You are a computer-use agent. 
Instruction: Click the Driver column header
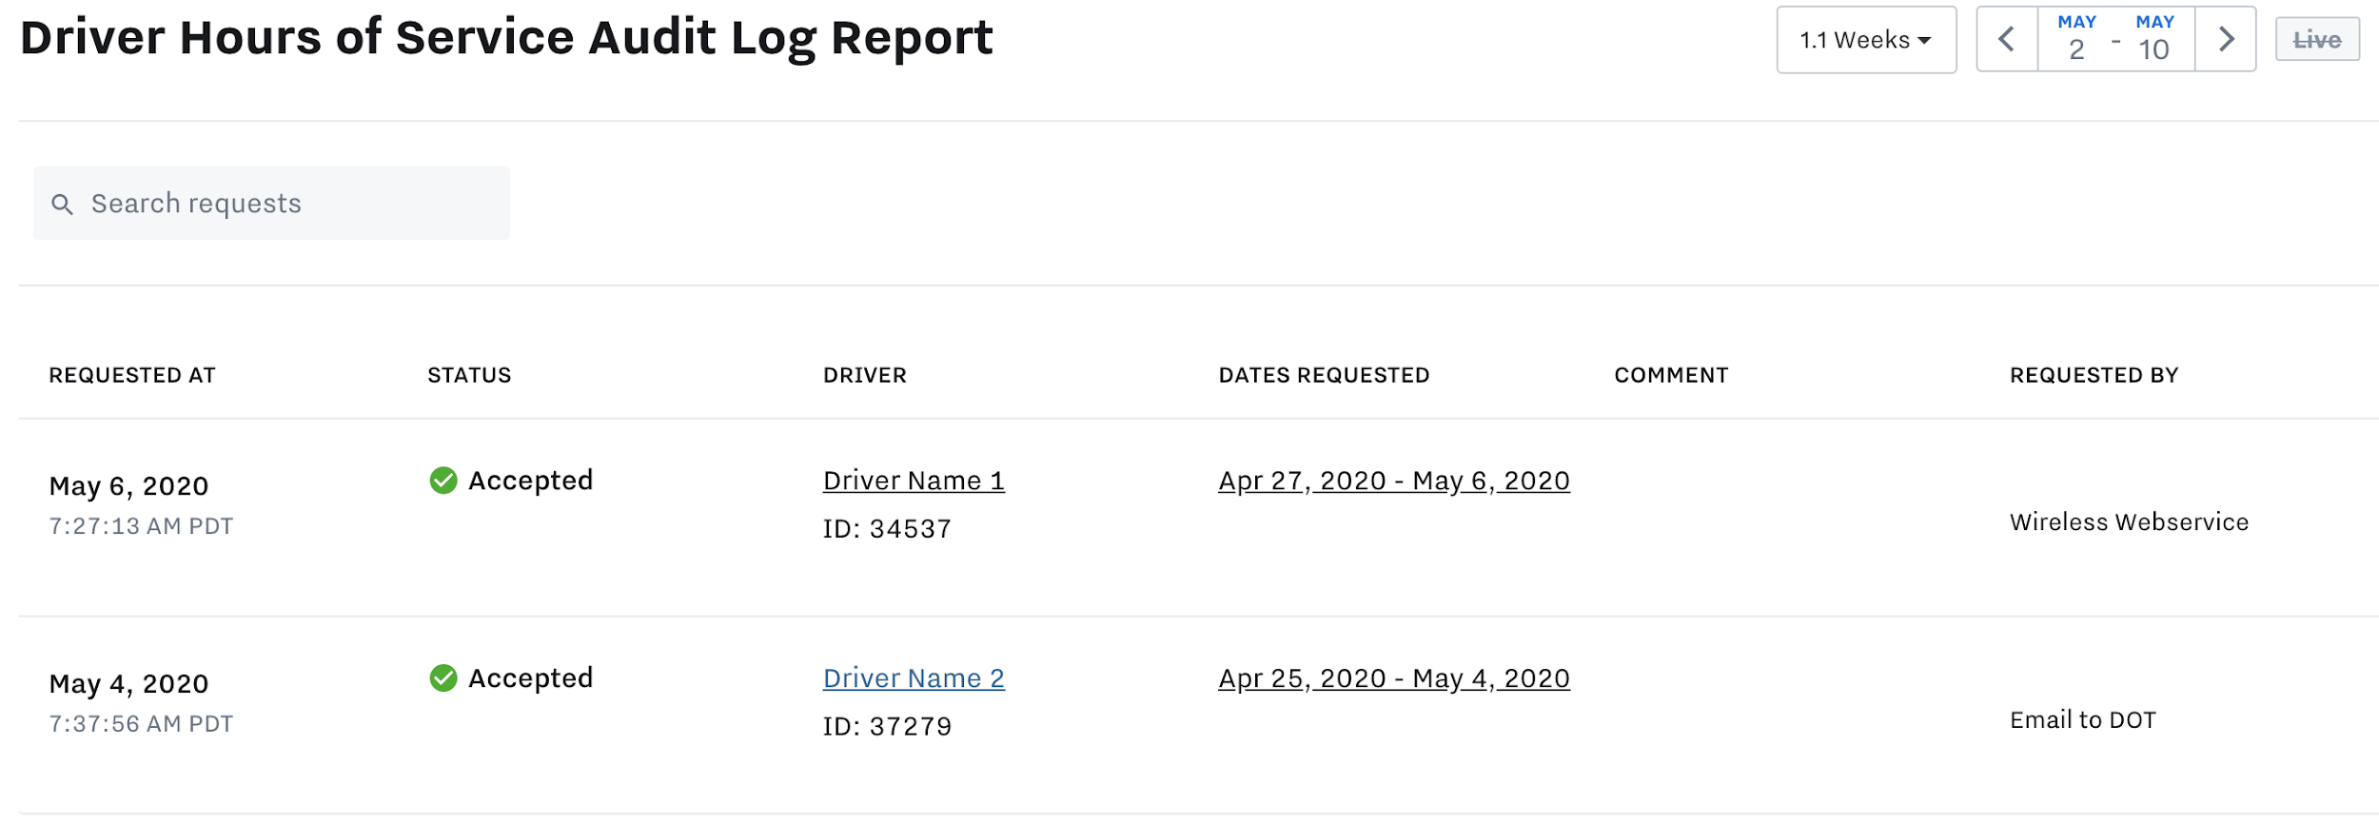864,376
